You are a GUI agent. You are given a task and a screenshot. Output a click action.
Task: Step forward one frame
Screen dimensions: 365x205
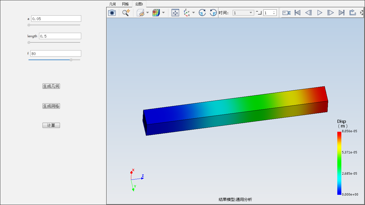pyautogui.click(x=331, y=13)
